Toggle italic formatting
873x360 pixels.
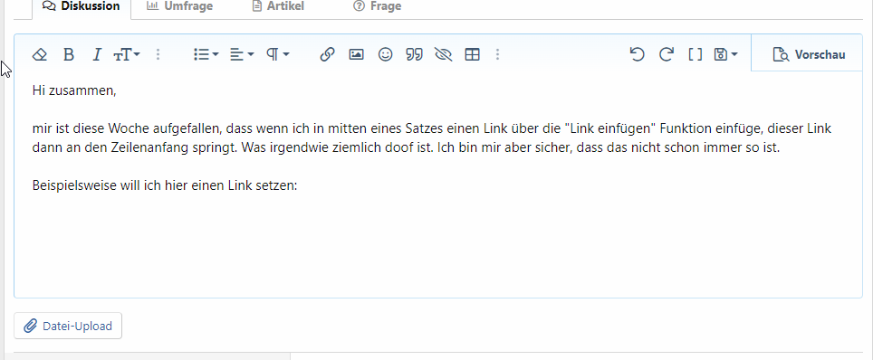97,54
